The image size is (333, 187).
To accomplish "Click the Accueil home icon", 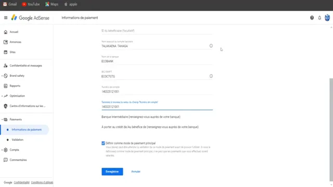I will coord(6,32).
